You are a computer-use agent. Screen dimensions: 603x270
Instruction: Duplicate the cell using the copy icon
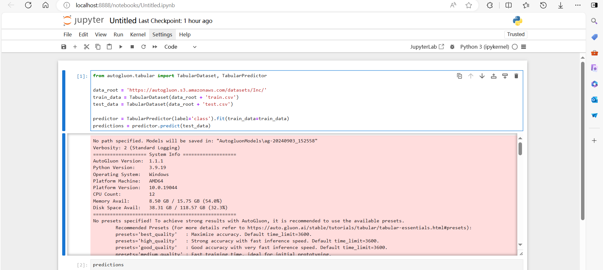(x=459, y=76)
